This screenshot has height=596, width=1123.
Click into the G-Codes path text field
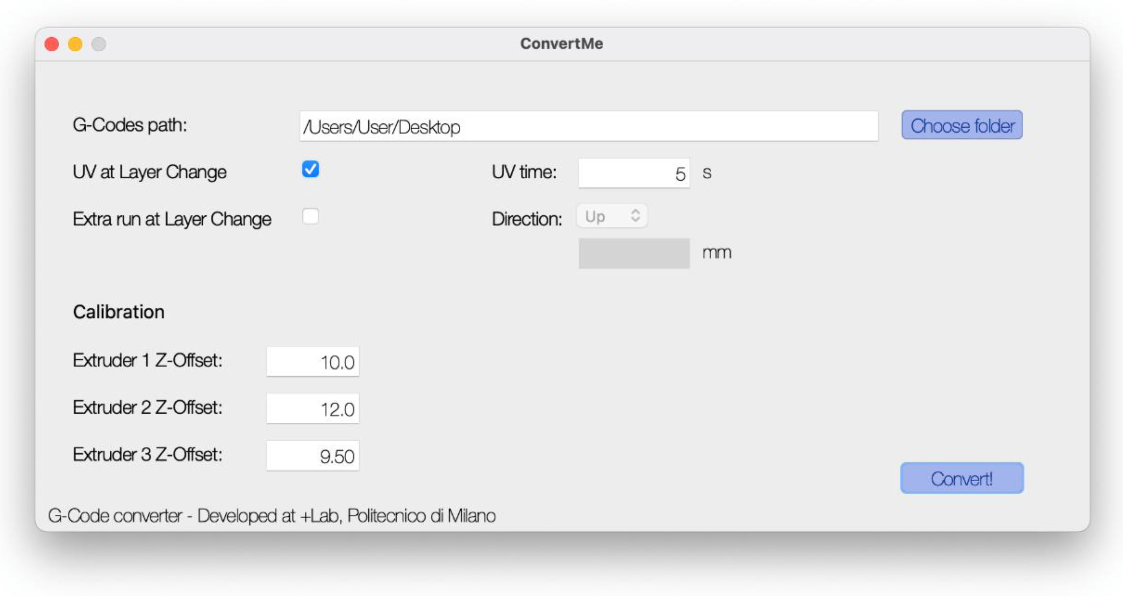588,126
